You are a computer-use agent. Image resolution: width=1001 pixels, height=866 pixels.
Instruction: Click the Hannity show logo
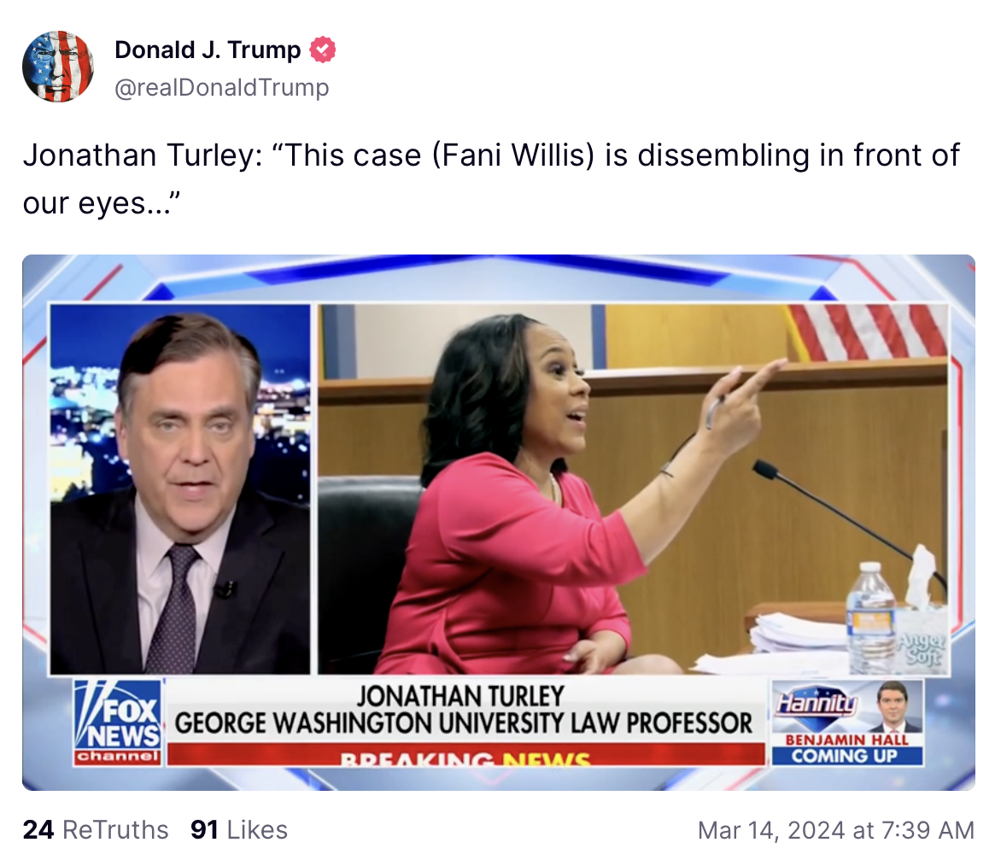pyautogui.click(x=817, y=704)
